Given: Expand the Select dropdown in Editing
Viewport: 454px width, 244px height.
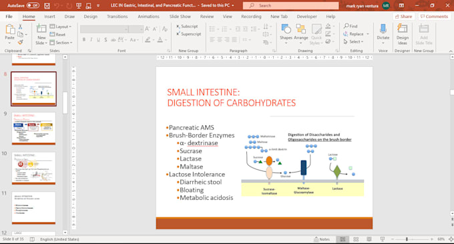Looking at the screenshot, I should pos(353,41).
